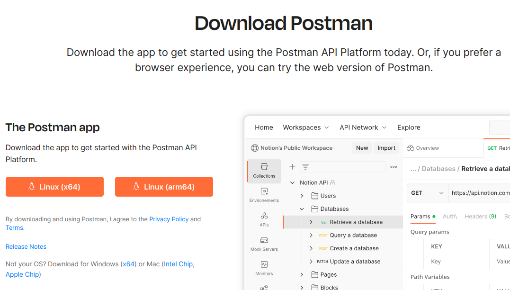
Task: Open the Mock Servers sidebar icon
Action: pos(264,244)
